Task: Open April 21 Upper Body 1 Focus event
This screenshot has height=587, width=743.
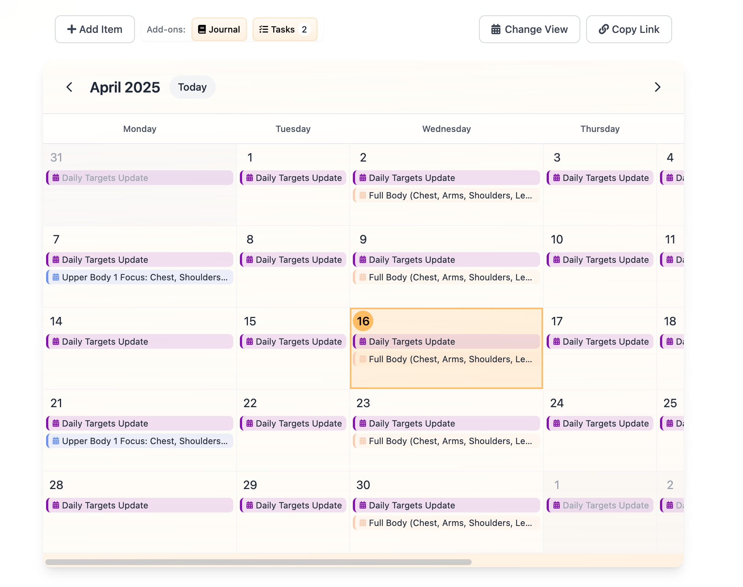Action: click(x=140, y=441)
